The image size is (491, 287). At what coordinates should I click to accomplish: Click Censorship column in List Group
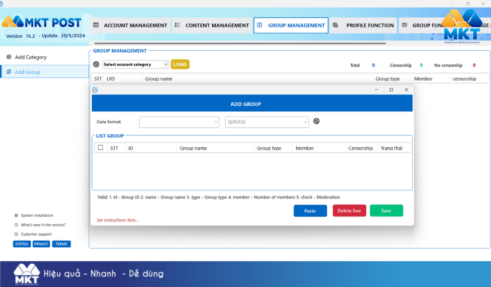coord(361,148)
